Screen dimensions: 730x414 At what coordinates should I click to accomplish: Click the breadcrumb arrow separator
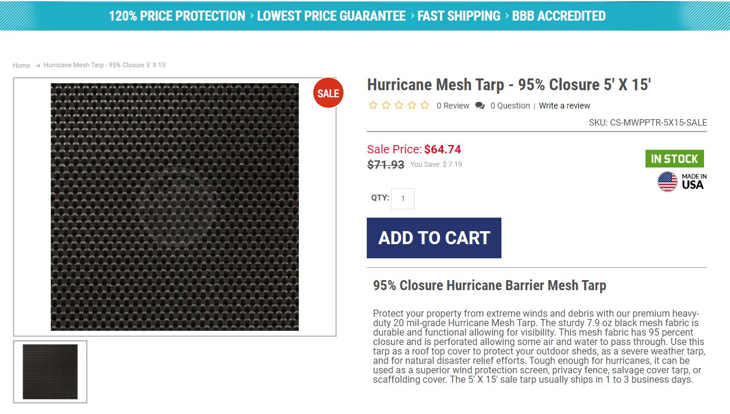pyautogui.click(x=38, y=65)
